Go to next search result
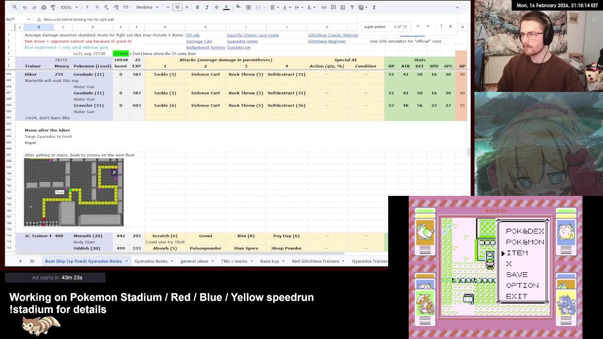 click(x=428, y=26)
